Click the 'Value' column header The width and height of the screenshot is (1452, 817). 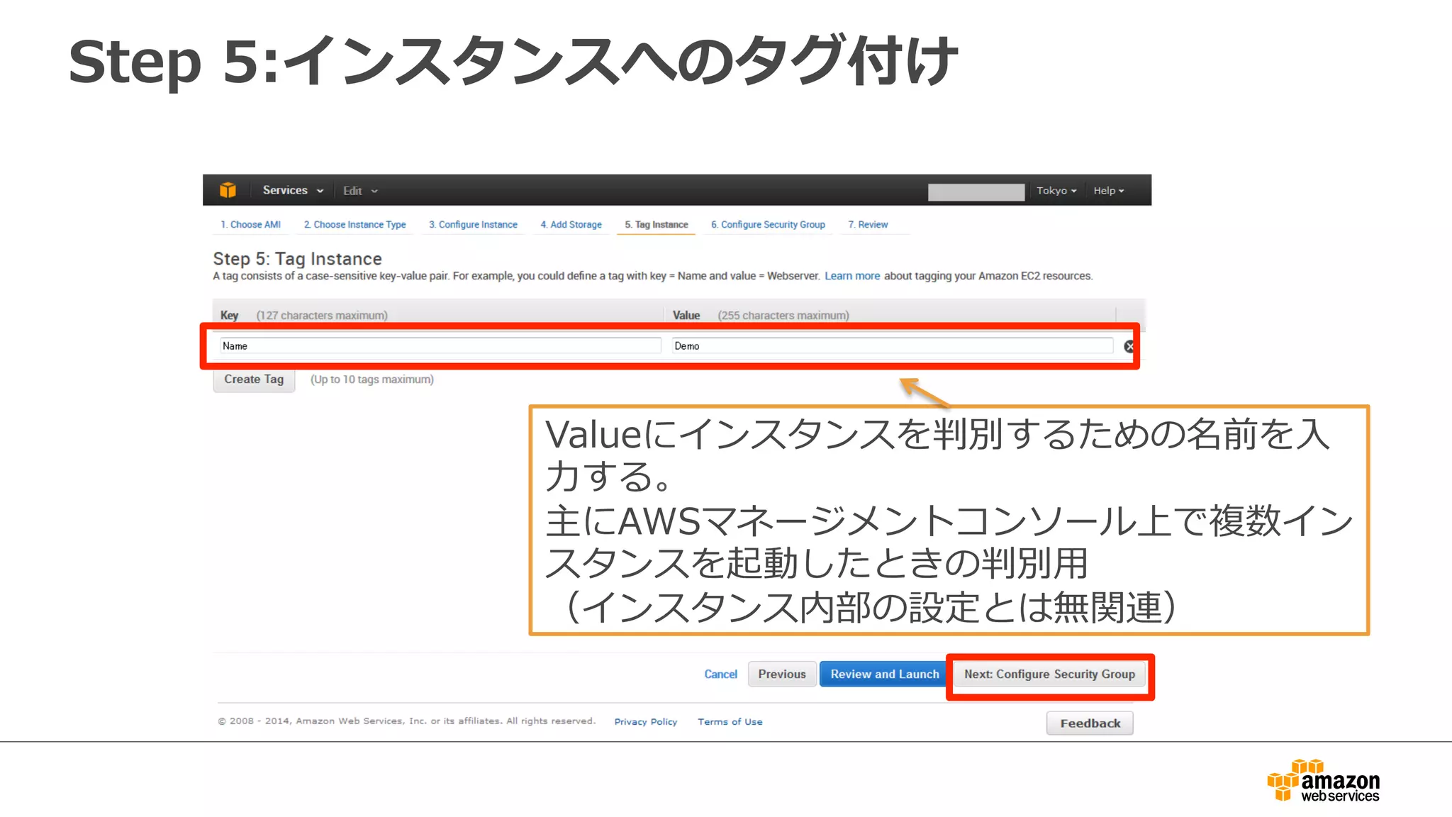click(x=686, y=316)
